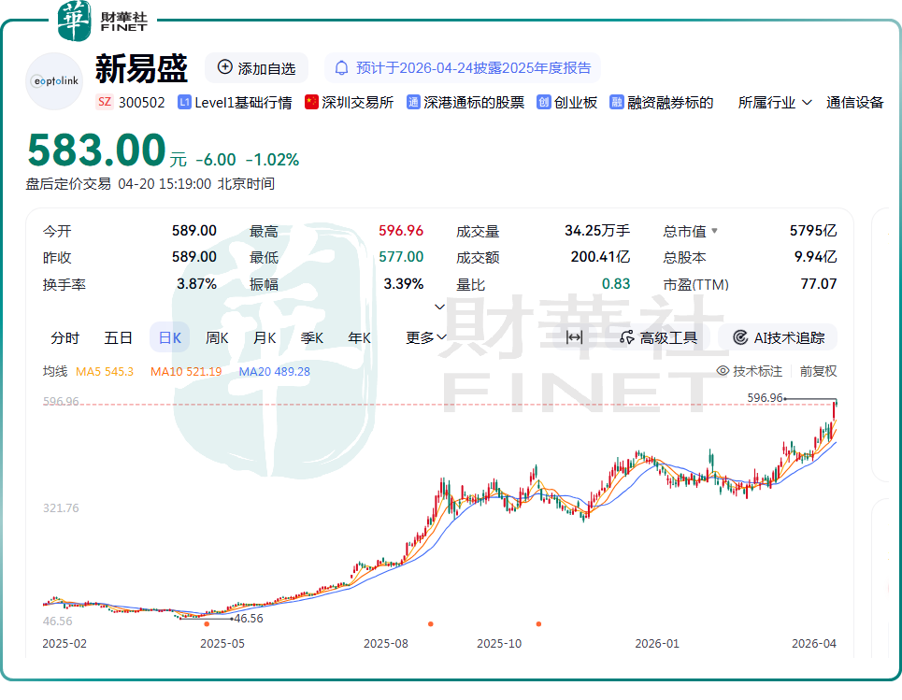Toggle the MA5 moving average line
This screenshot has width=902, height=700.
coord(104,372)
